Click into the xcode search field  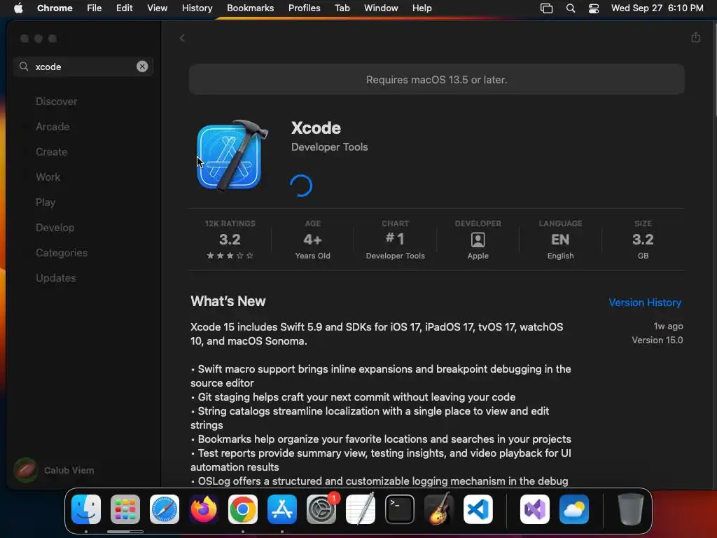tap(83, 67)
